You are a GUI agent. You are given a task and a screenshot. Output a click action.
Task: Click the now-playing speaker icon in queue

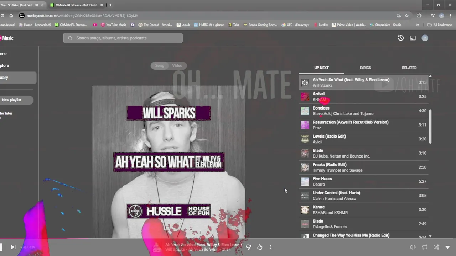click(305, 82)
